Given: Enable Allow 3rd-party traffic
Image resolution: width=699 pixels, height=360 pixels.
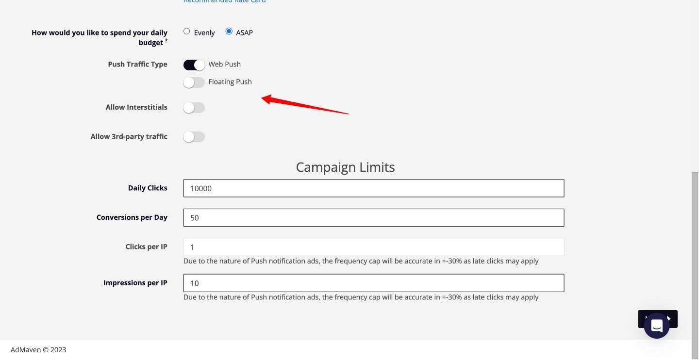Looking at the screenshot, I should (x=194, y=136).
